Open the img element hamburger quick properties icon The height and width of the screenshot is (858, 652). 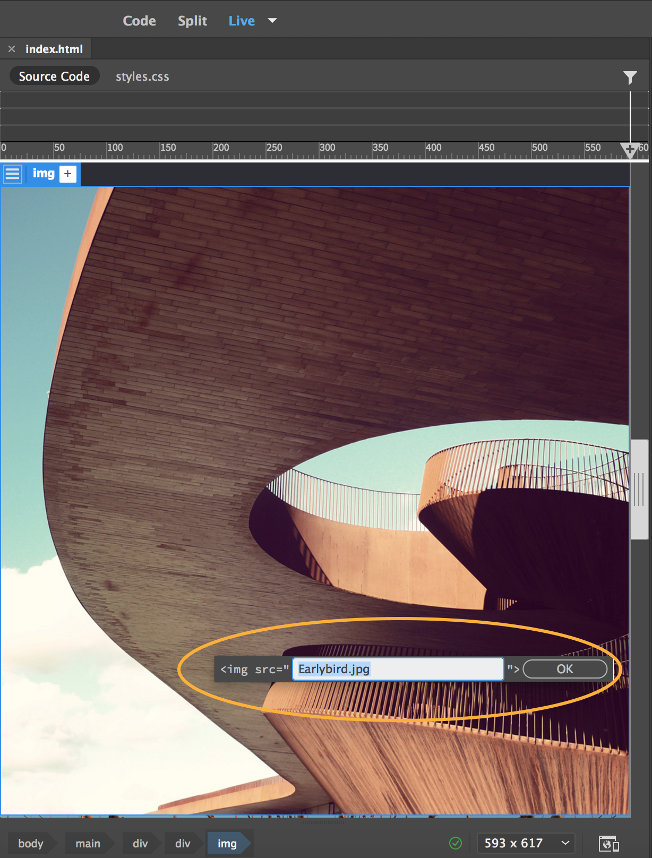13,174
